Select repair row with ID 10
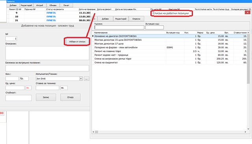The image size is (252, 144). coord(17,16)
